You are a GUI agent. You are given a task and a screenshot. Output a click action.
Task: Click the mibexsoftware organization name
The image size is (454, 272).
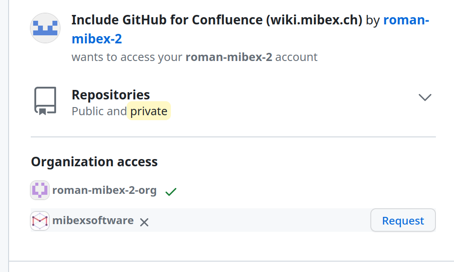(x=93, y=220)
